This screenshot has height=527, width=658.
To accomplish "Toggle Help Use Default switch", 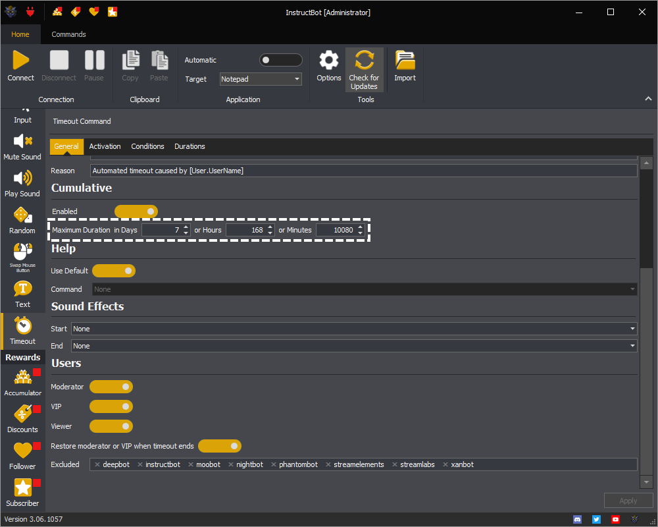I will (x=114, y=271).
